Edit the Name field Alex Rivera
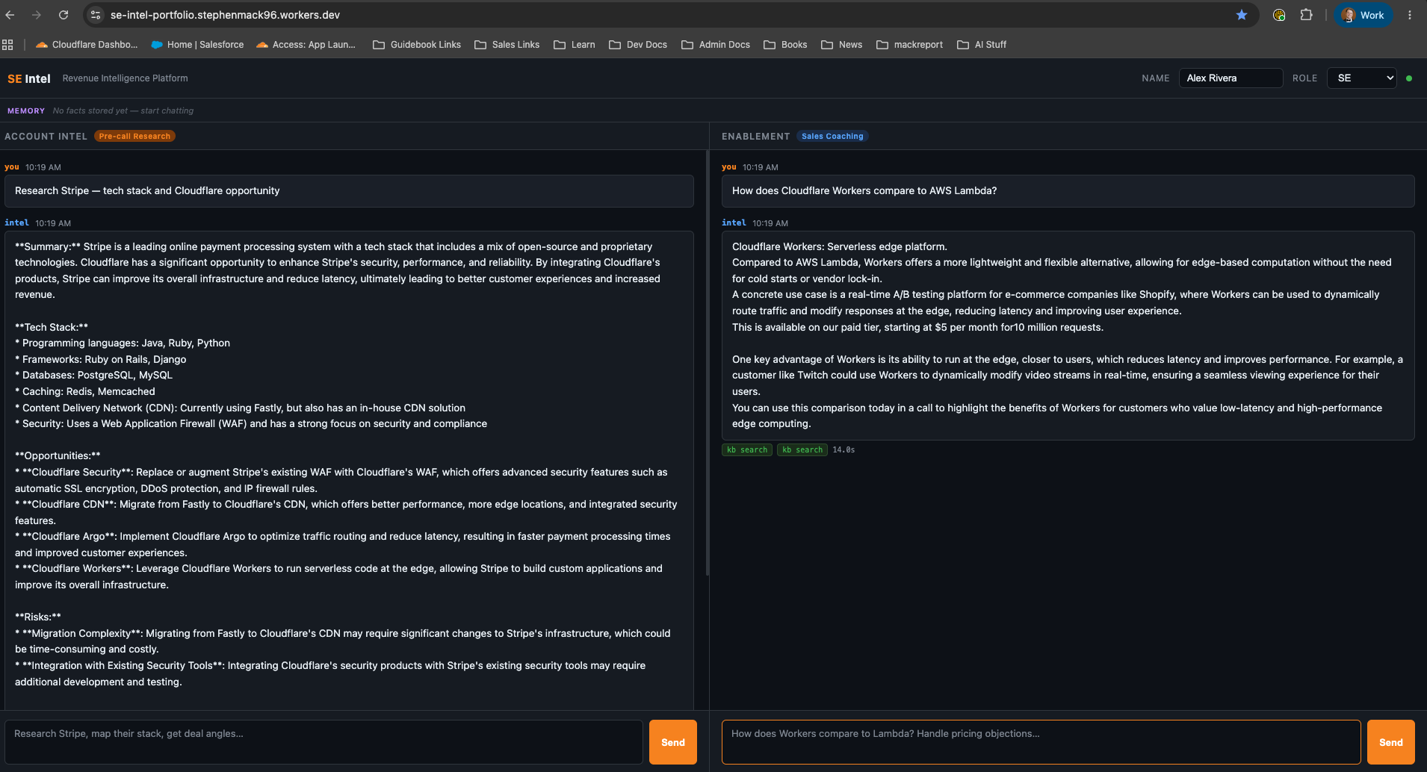This screenshot has width=1427, height=772. pyautogui.click(x=1231, y=78)
